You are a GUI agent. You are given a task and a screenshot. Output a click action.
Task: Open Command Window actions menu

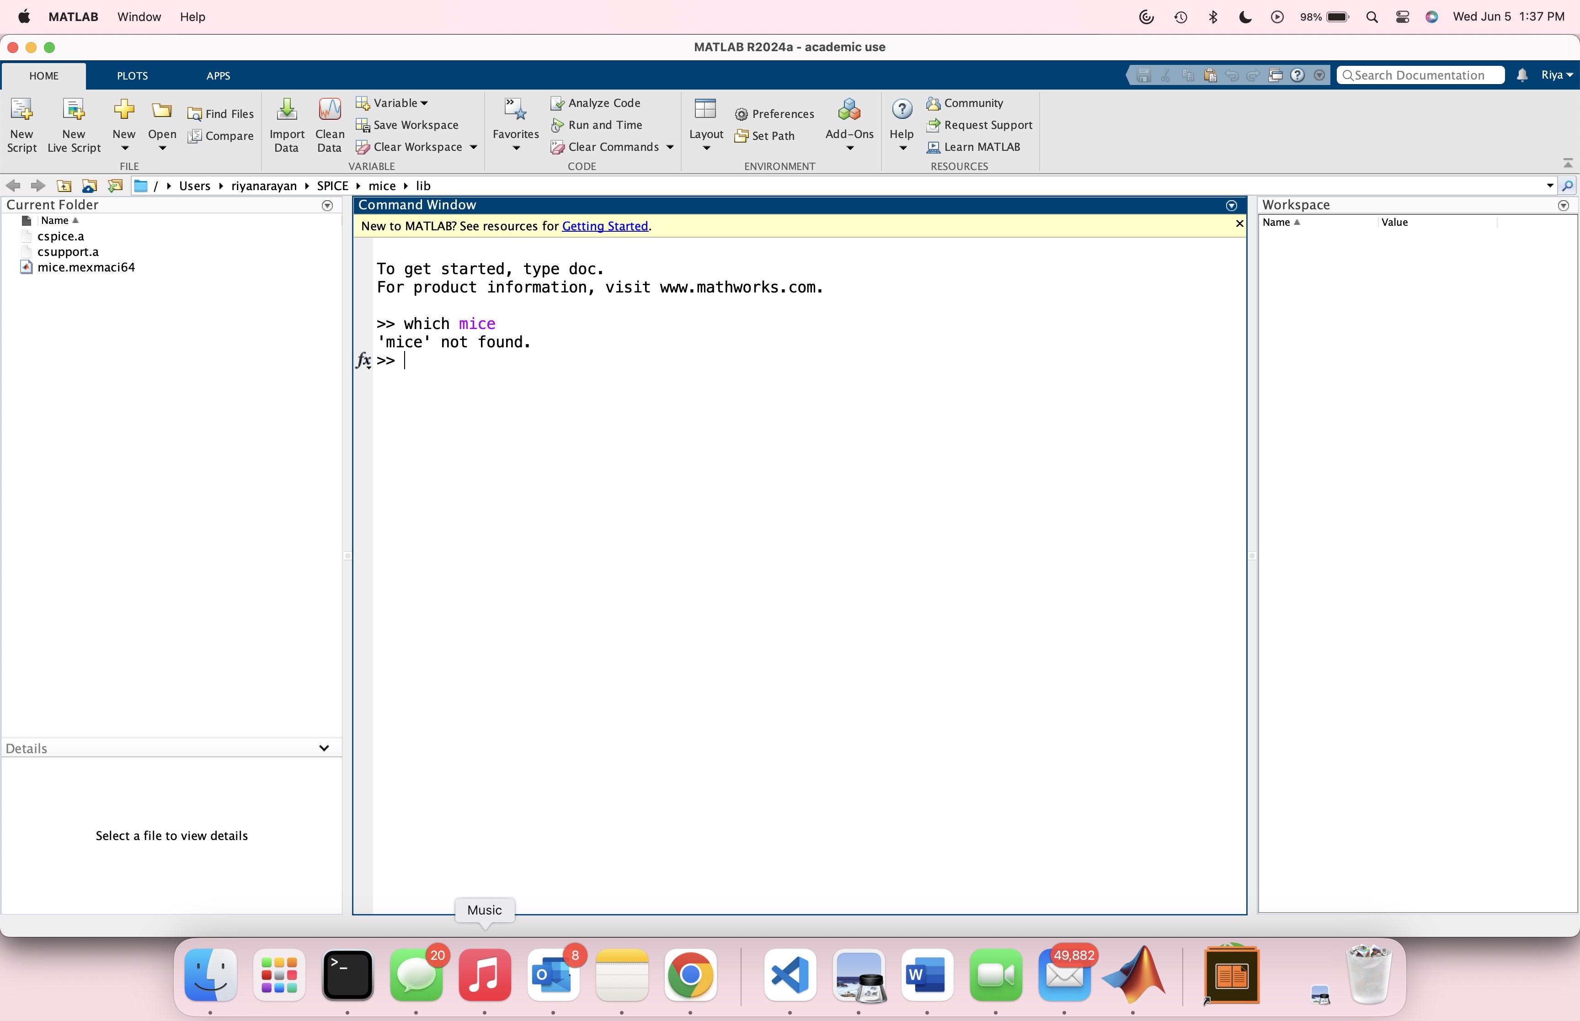[x=1231, y=206]
